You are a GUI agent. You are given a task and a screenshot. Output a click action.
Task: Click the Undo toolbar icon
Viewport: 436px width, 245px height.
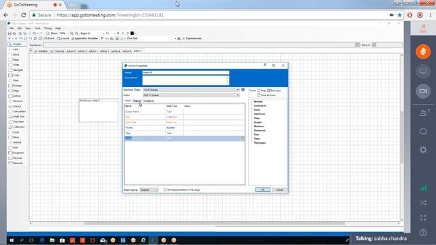pyautogui.click(x=34, y=33)
